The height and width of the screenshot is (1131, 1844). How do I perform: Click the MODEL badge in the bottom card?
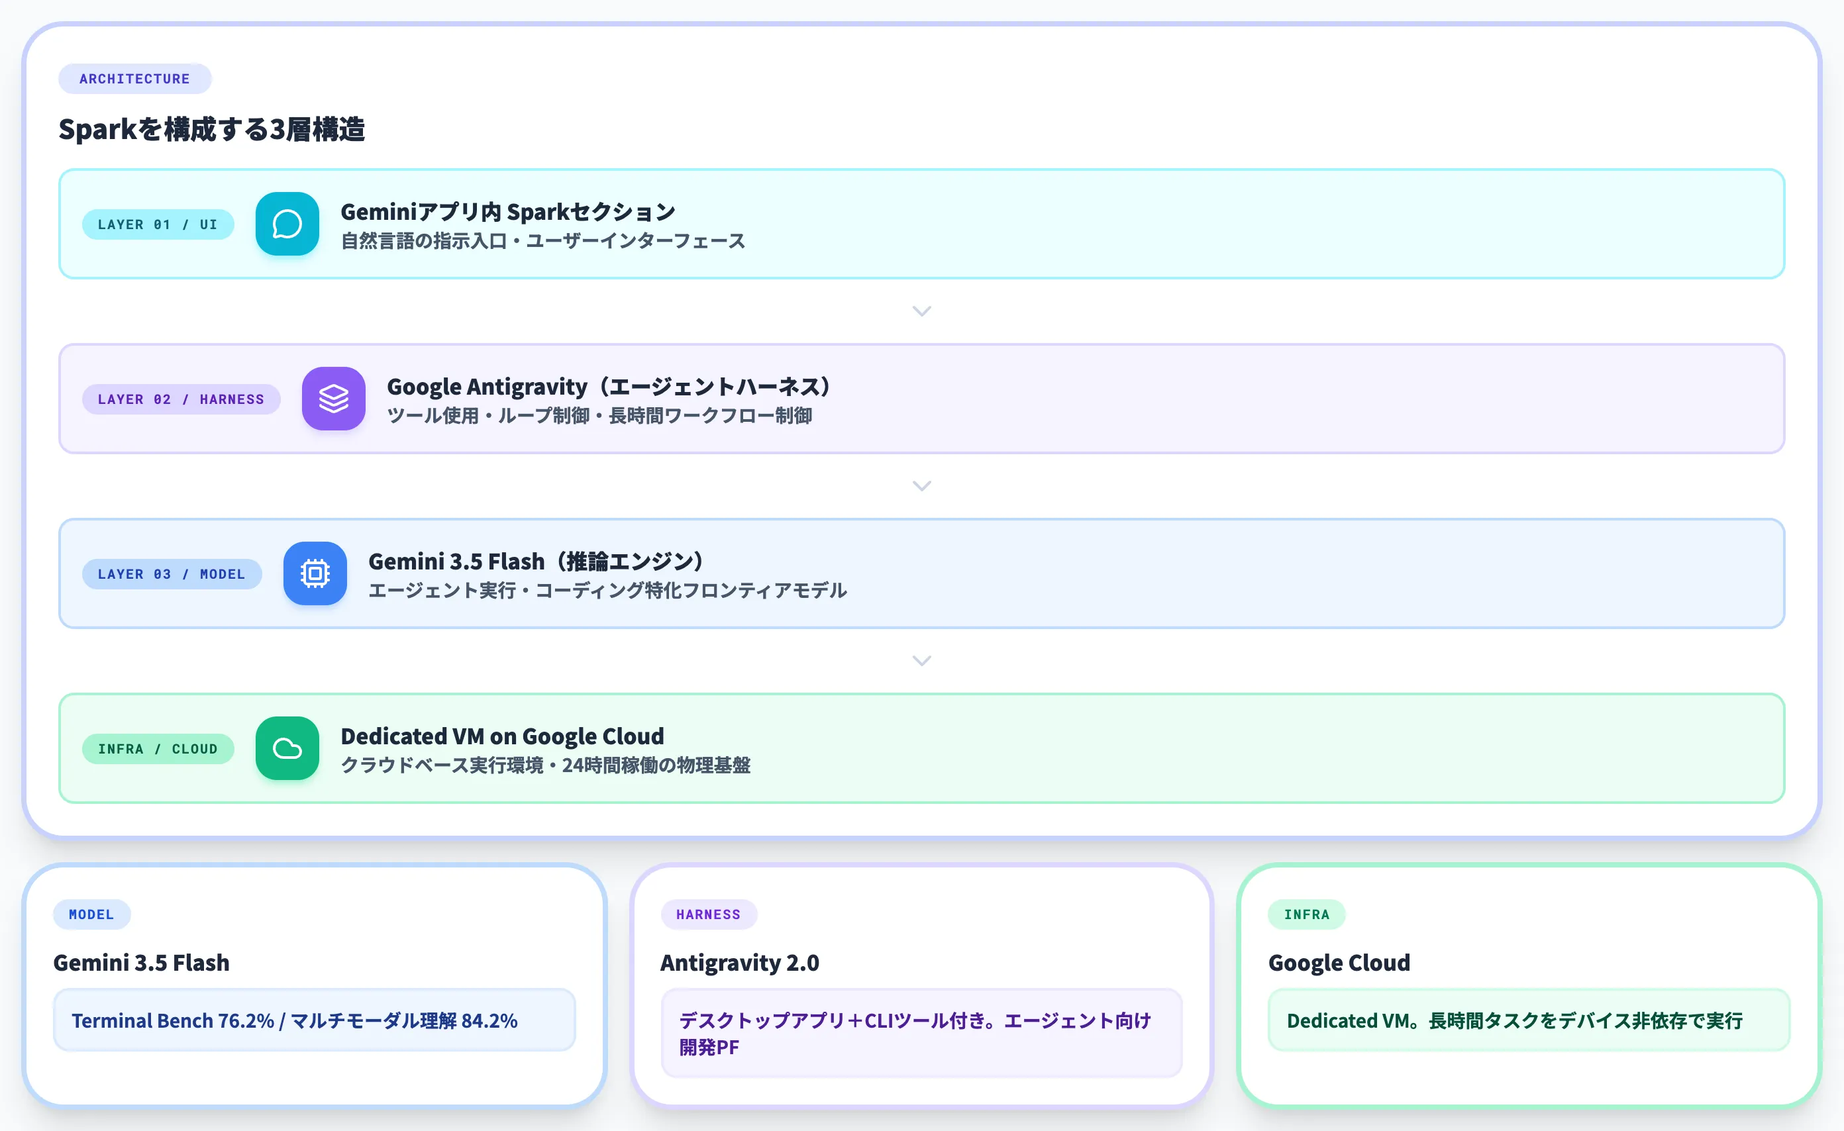coord(91,915)
